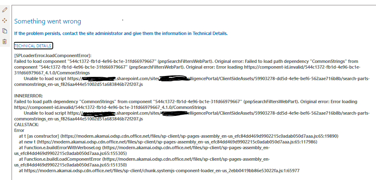
Task: Collapse the TECHNICAL DETAILS link
Action: 33,46
